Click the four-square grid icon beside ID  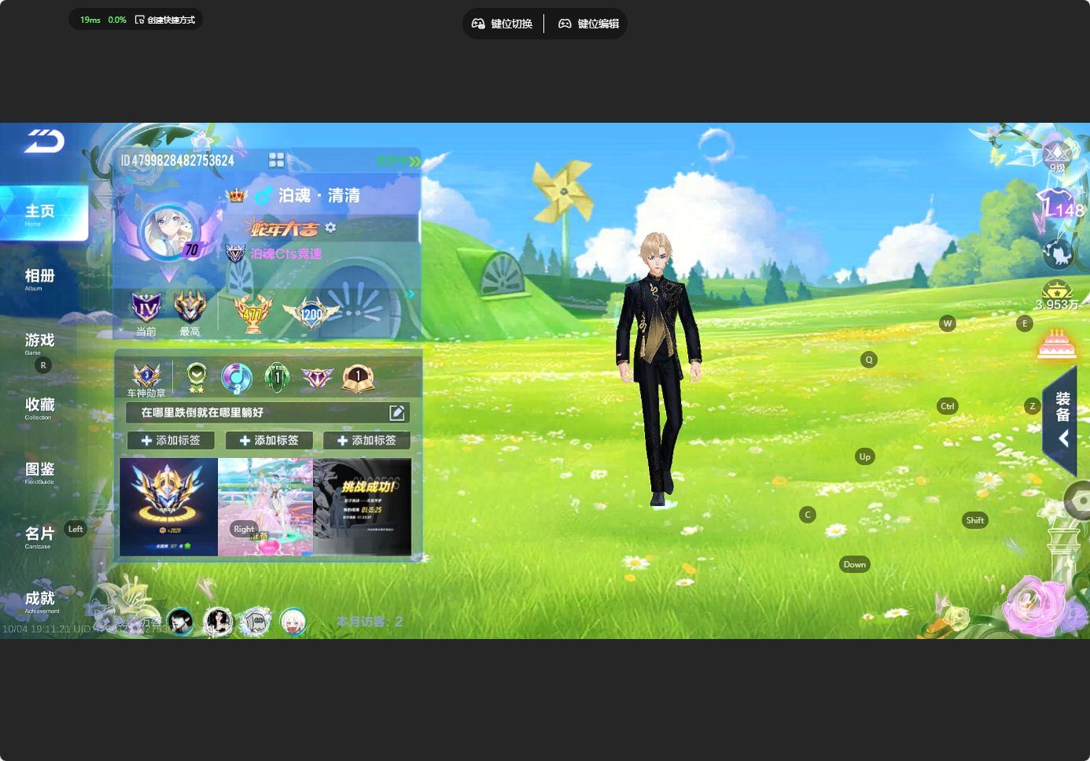(x=276, y=161)
